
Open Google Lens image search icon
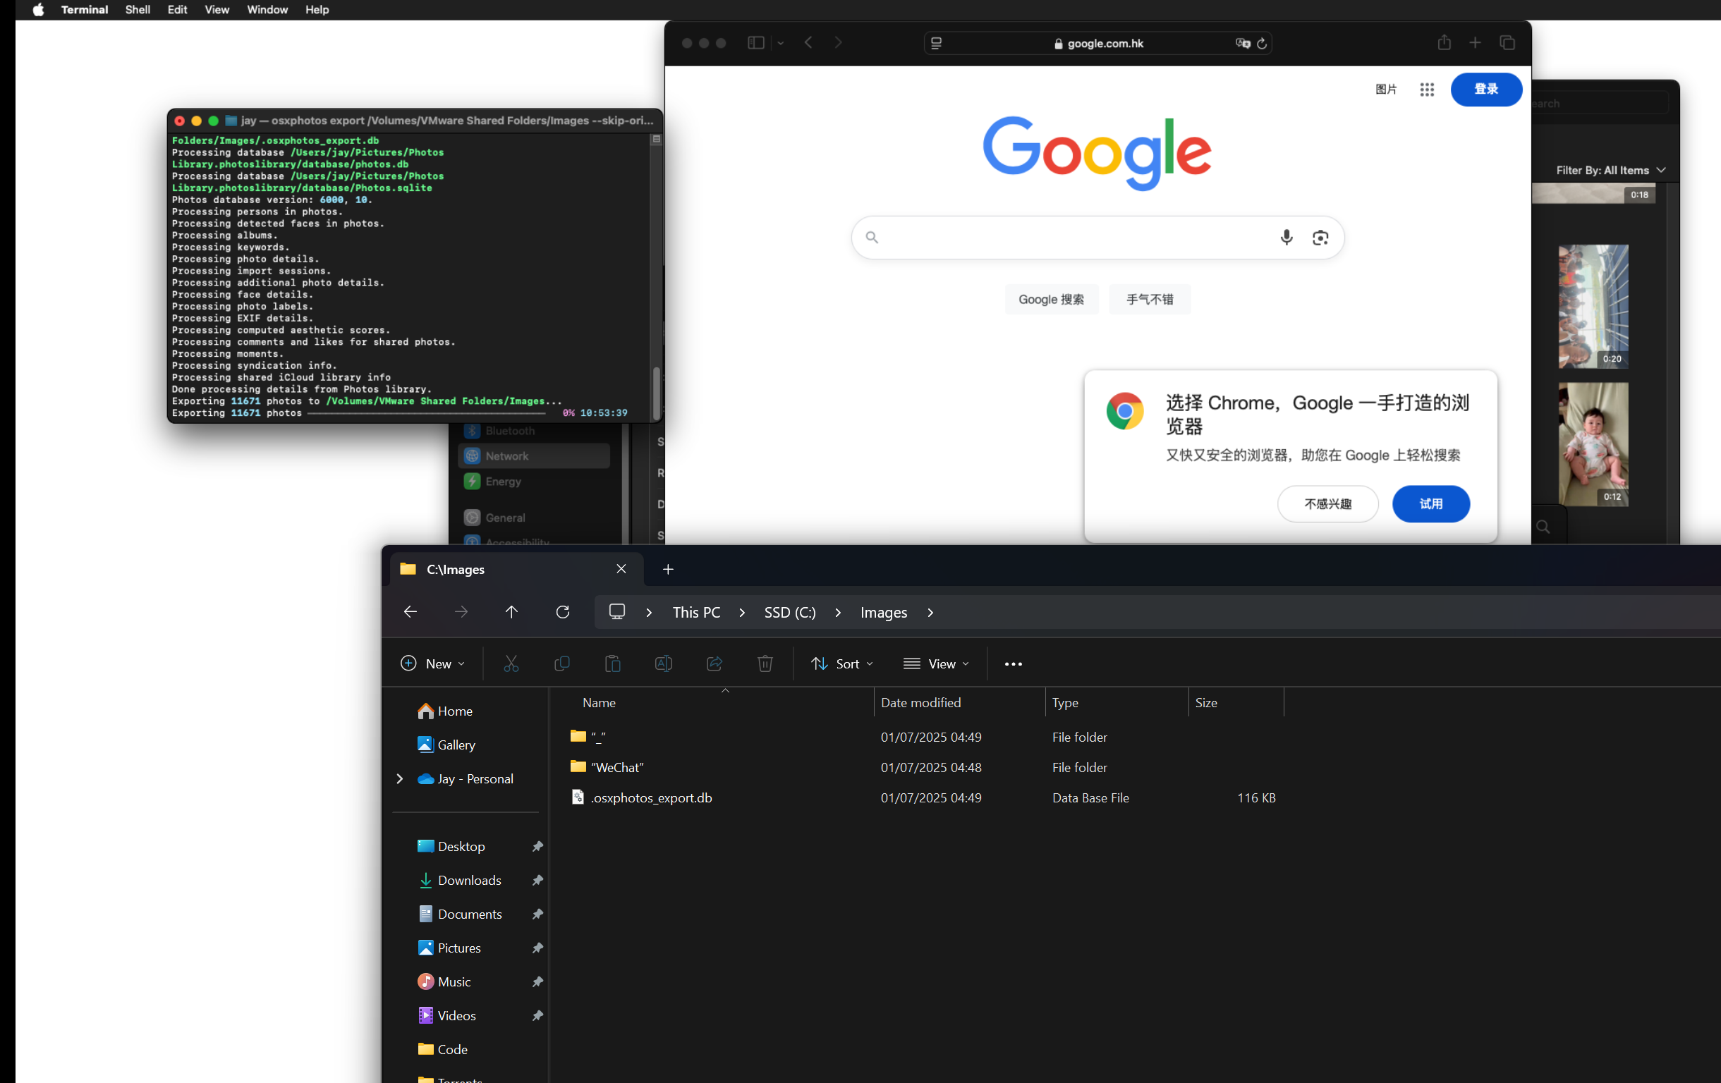(x=1320, y=237)
